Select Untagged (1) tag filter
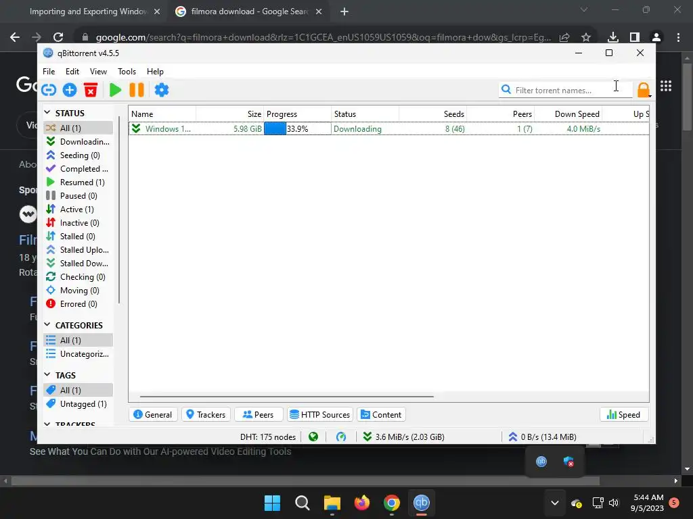This screenshot has height=519, width=693. click(79, 404)
